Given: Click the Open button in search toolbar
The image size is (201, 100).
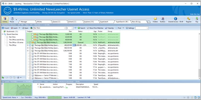Looking at the screenshot, I should 25,28.
